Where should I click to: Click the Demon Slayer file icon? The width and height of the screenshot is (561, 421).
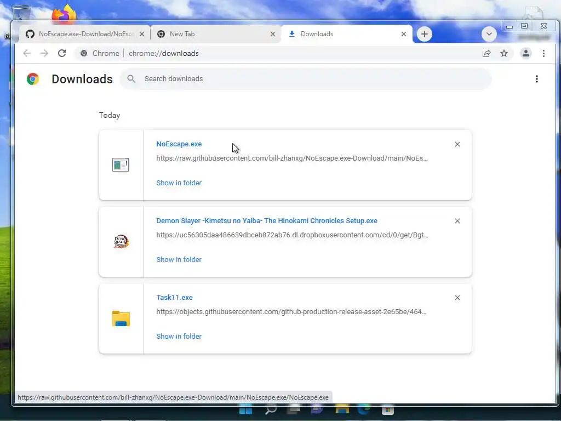121,242
